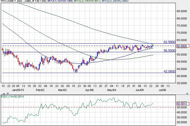Click the RSI axis 20.0000 label
The height and width of the screenshot is (126, 190).
pos(182,122)
